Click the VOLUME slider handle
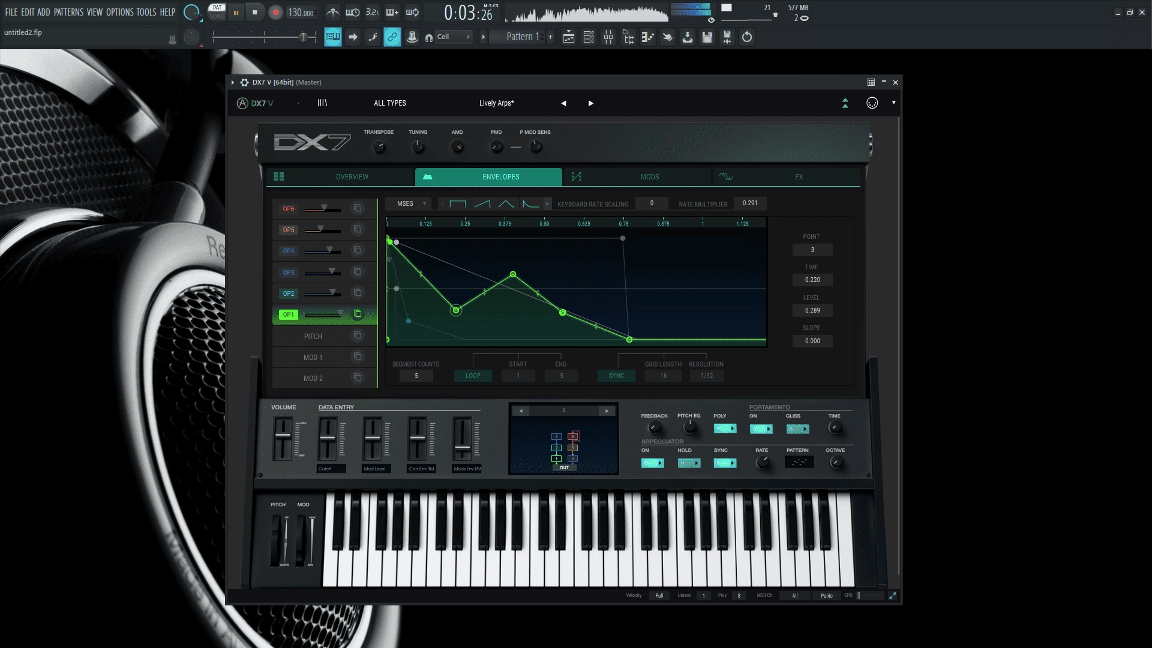This screenshot has width=1152, height=648. (283, 435)
